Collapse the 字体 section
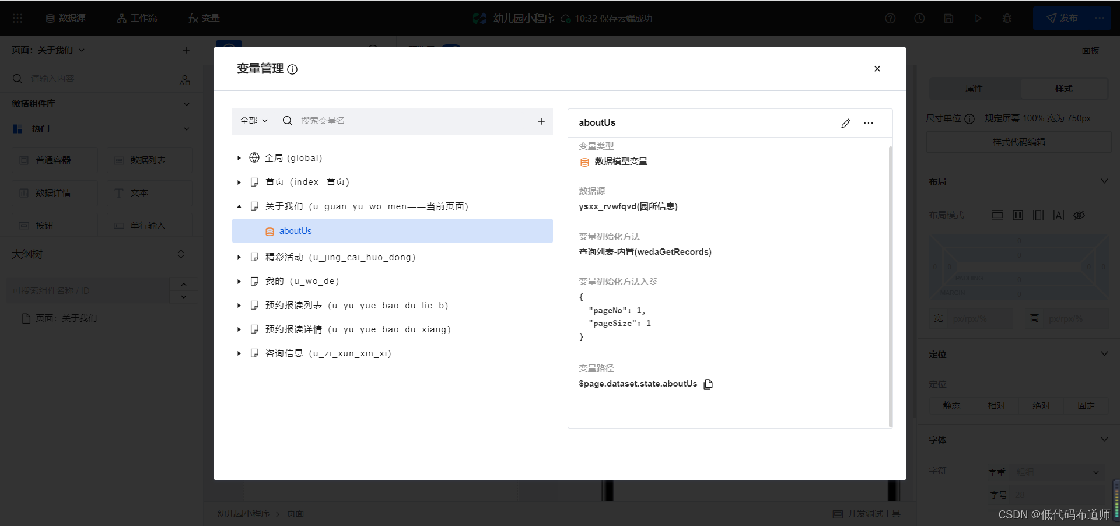Image resolution: width=1120 pixels, height=526 pixels. [x=1104, y=439]
